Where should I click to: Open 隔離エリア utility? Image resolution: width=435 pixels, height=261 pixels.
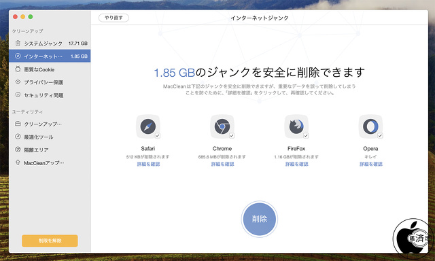coord(50,150)
